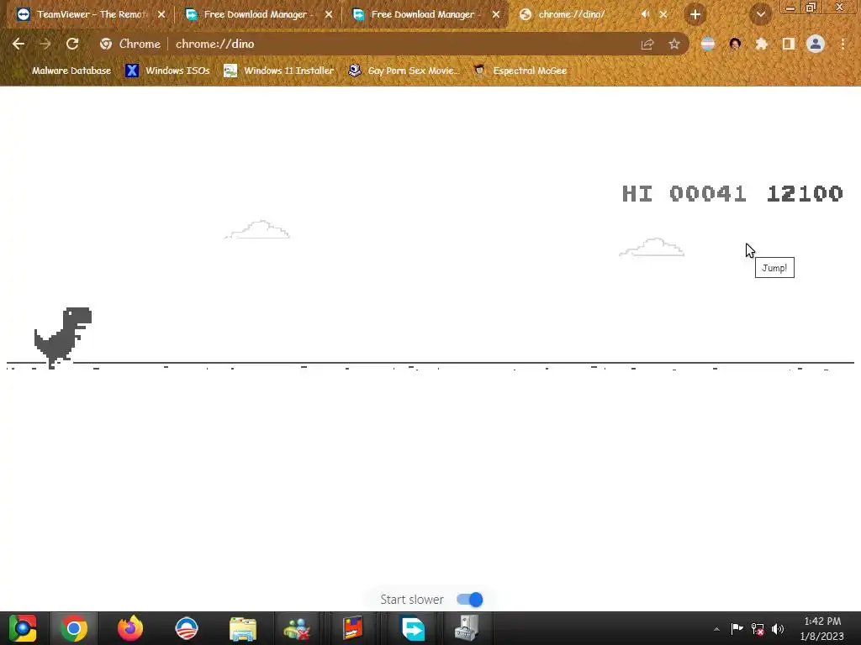This screenshot has width=861, height=645.
Task: Click the current score 12100
Action: point(805,194)
